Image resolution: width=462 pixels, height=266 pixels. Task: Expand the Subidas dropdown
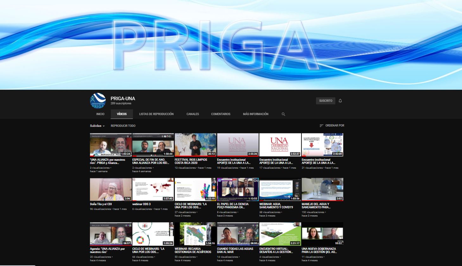(x=97, y=126)
